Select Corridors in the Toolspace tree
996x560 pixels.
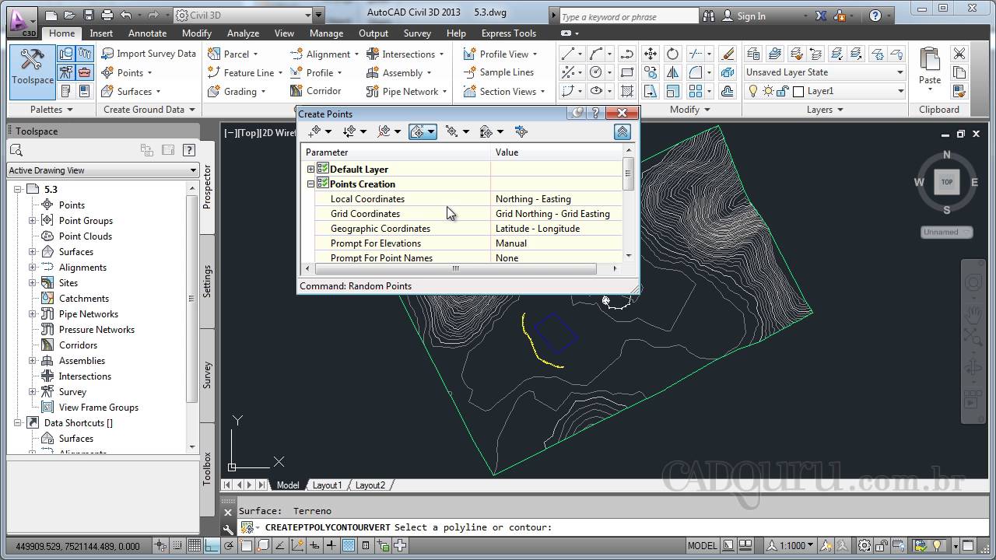pos(78,345)
